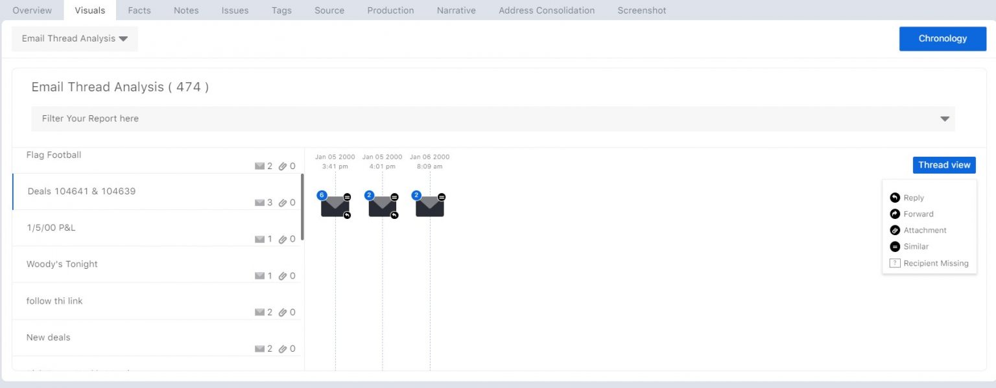This screenshot has width=996, height=388.
Task: Click mail count icon in follow thi link row
Action: (259, 312)
